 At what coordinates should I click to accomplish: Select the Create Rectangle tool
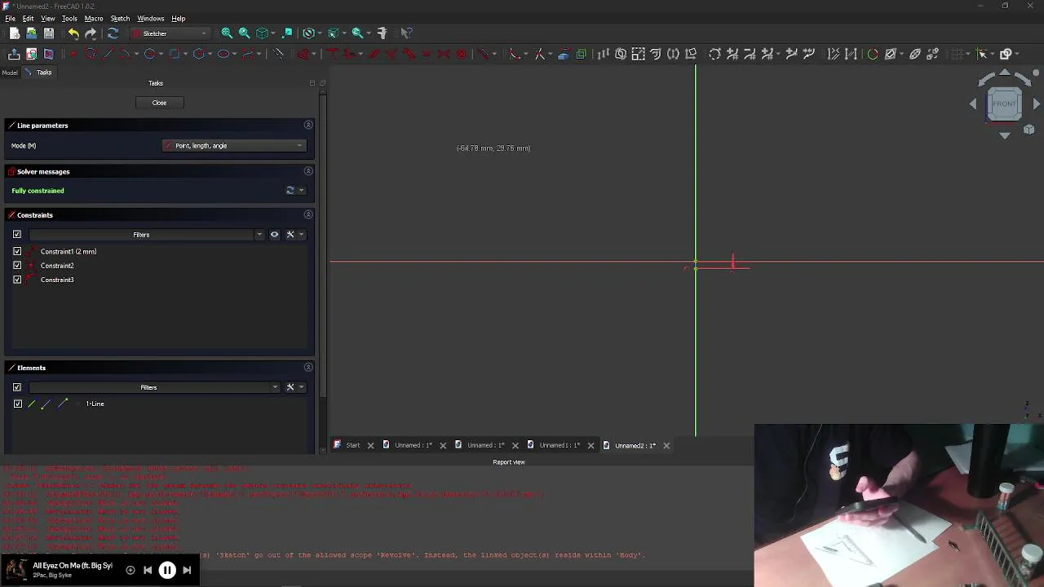(174, 54)
